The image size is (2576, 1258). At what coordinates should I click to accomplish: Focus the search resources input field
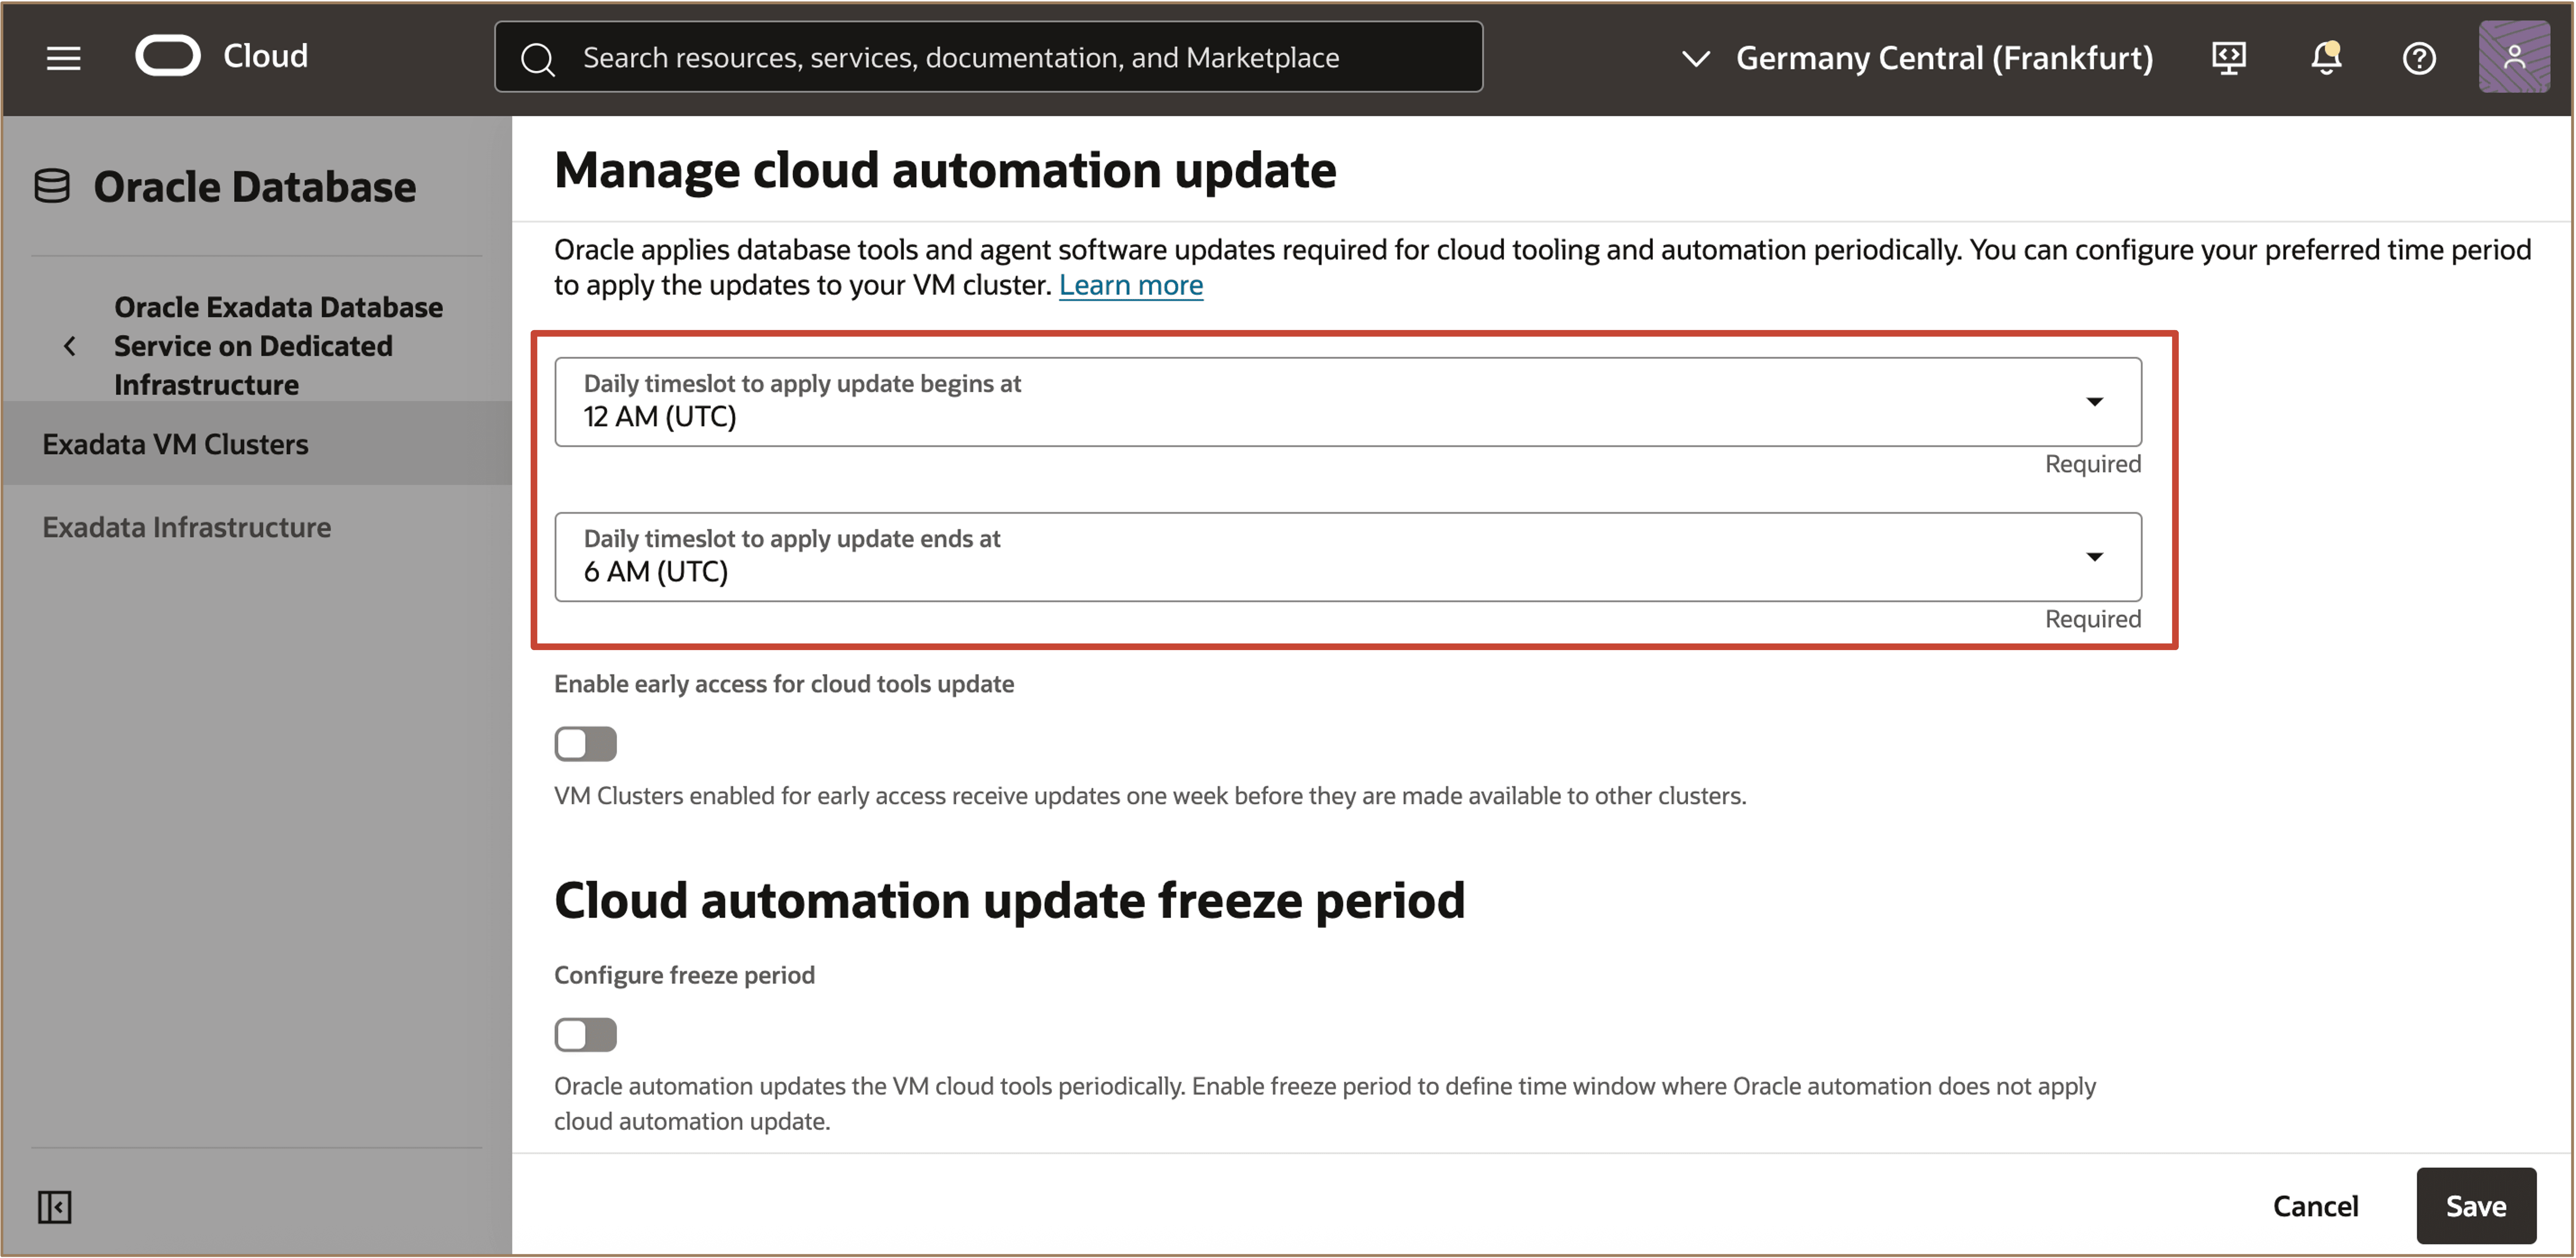pos(988,57)
